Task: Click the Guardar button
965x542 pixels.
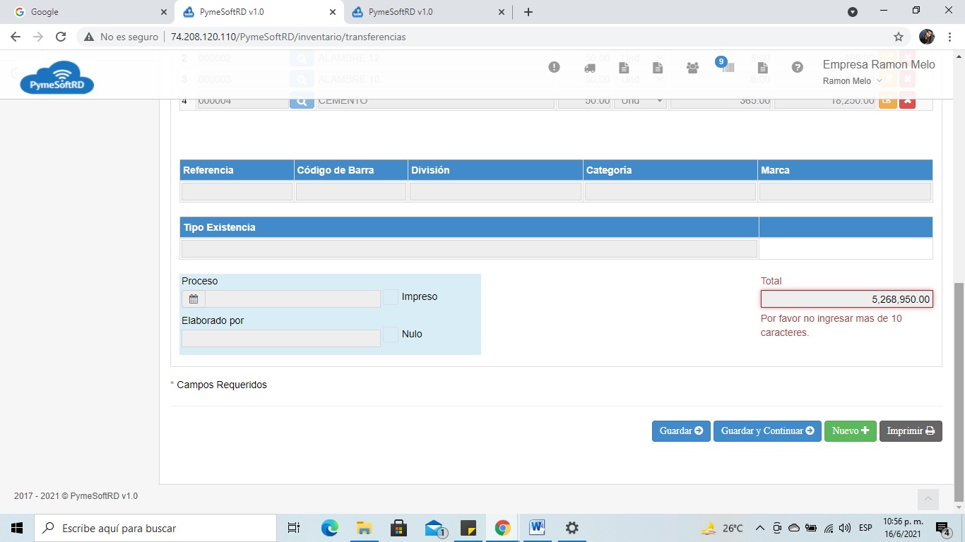Action: [680, 431]
